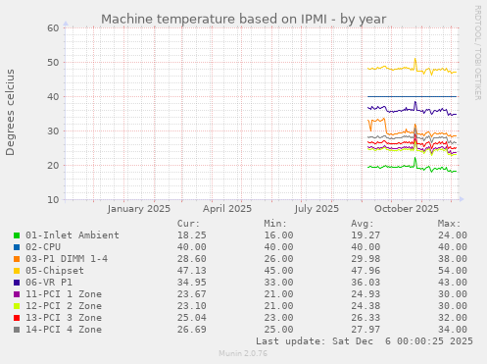Click the gray 14-PCI 4 Zone swatch
The image size is (487, 364).
coord(17,330)
